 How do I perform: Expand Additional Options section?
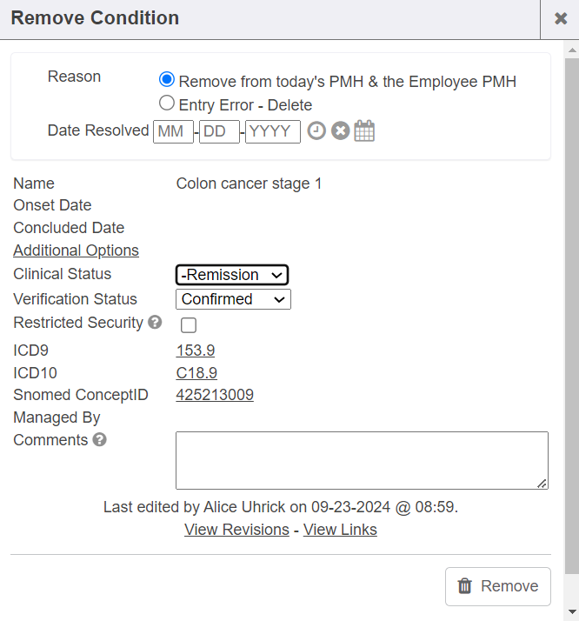[76, 250]
